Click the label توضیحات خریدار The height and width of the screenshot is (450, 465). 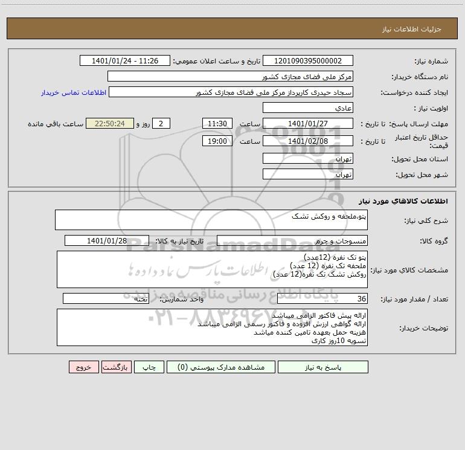424,328
